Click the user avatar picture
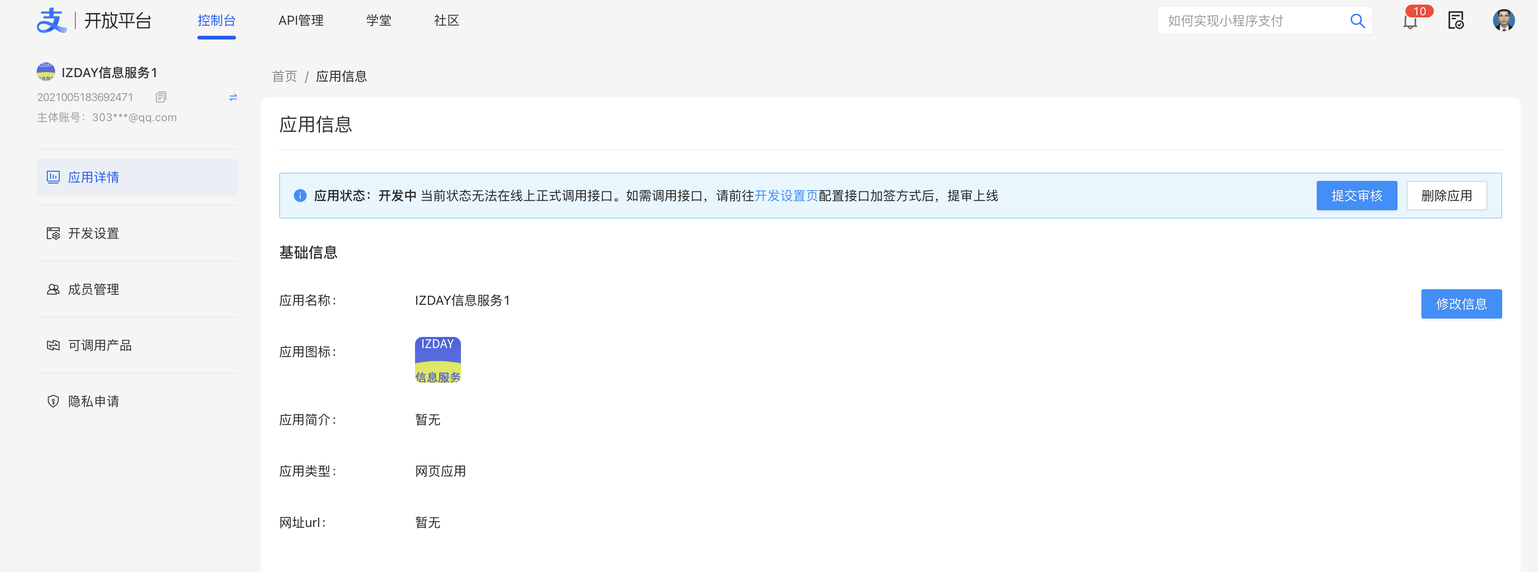 pos(1504,20)
